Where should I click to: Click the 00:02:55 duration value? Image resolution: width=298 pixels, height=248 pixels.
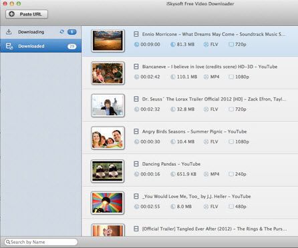click(150, 207)
